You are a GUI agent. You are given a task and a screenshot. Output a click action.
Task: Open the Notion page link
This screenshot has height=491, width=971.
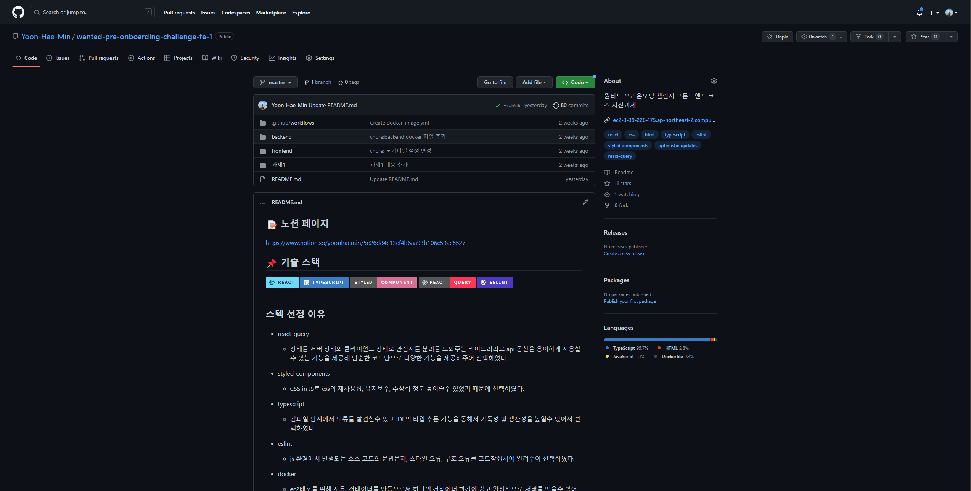[365, 243]
